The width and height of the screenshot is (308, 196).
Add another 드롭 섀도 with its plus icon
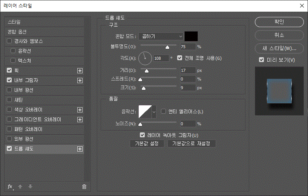click(x=80, y=149)
